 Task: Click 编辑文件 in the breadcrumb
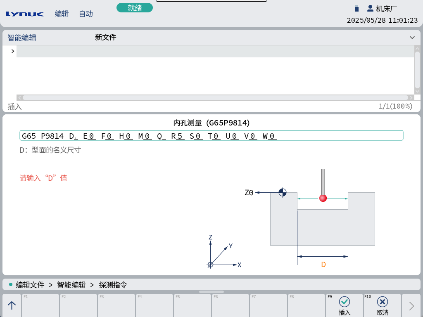coord(30,285)
